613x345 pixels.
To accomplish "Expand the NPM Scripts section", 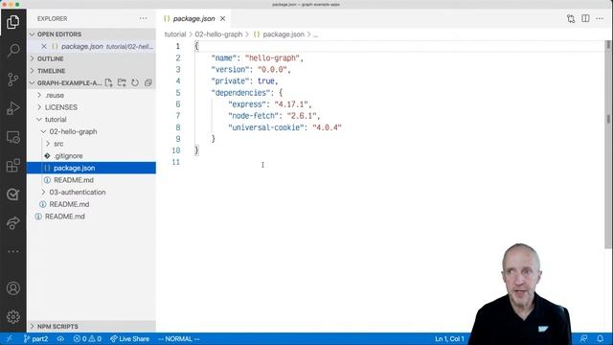I will pos(92,326).
